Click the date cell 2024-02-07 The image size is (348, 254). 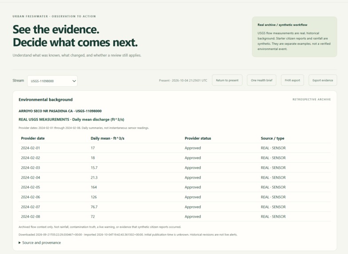(30, 207)
